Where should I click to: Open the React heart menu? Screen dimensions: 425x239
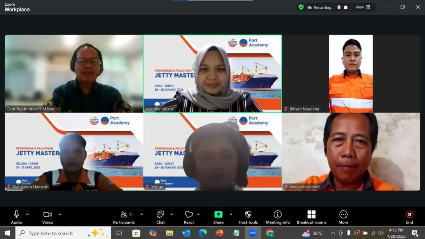click(189, 217)
